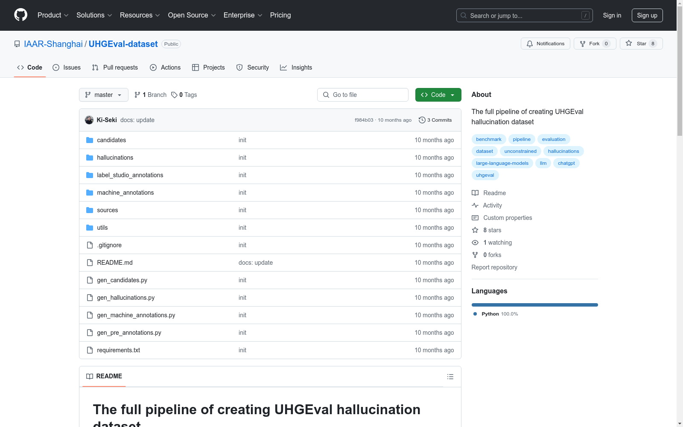Click the hallucinations folder icon
The width and height of the screenshot is (683, 427).
click(90, 158)
